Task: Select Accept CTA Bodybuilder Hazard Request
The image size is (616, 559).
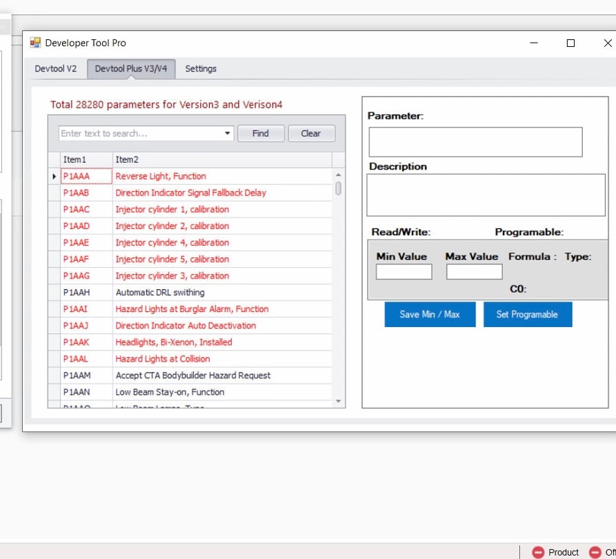Action: (222, 375)
